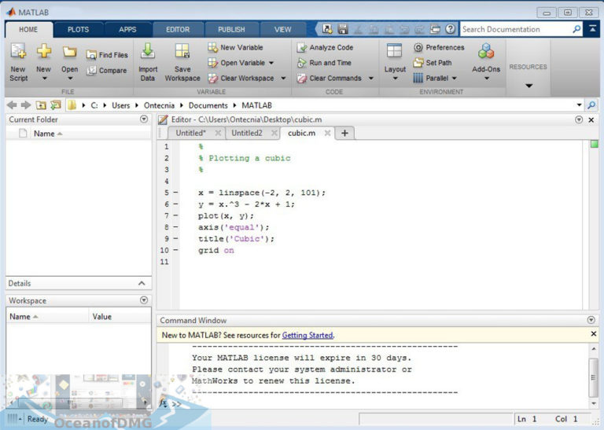Open the Editor panel actions menu
Screen dimensions: 604x430
click(579, 119)
